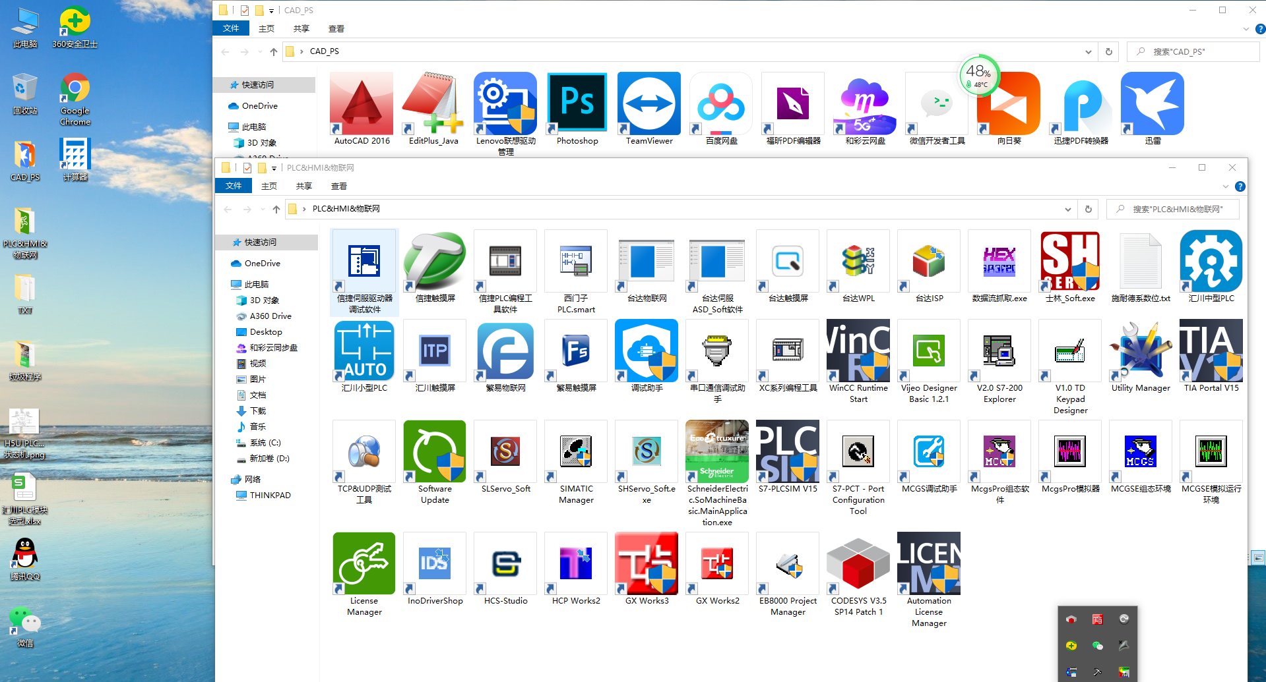Switch to the 查看 tab in PLC&HMI window
1266x682 pixels.
339,186
